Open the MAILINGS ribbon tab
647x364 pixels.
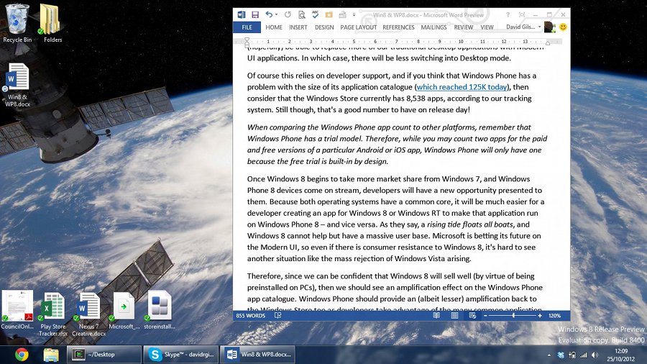coord(433,27)
